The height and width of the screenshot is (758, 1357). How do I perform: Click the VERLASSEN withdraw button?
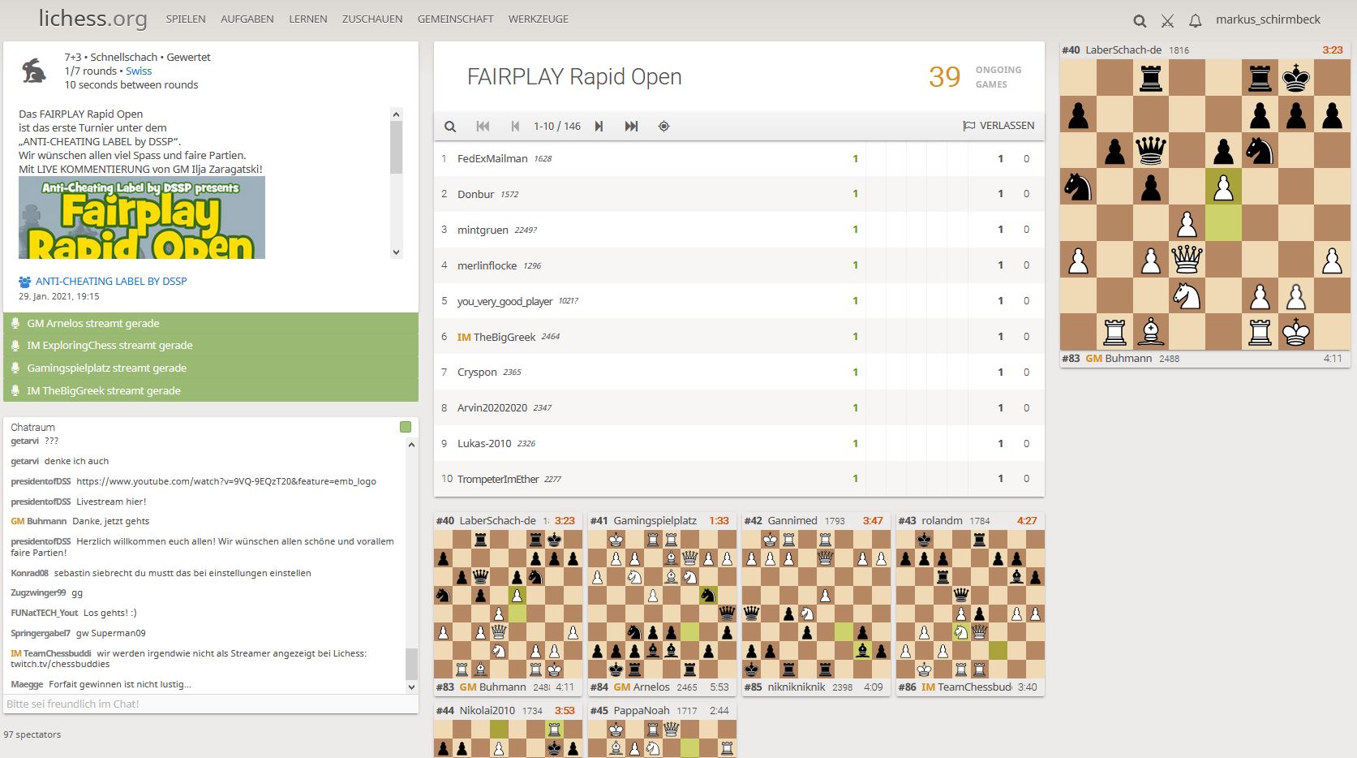pyautogui.click(x=998, y=126)
